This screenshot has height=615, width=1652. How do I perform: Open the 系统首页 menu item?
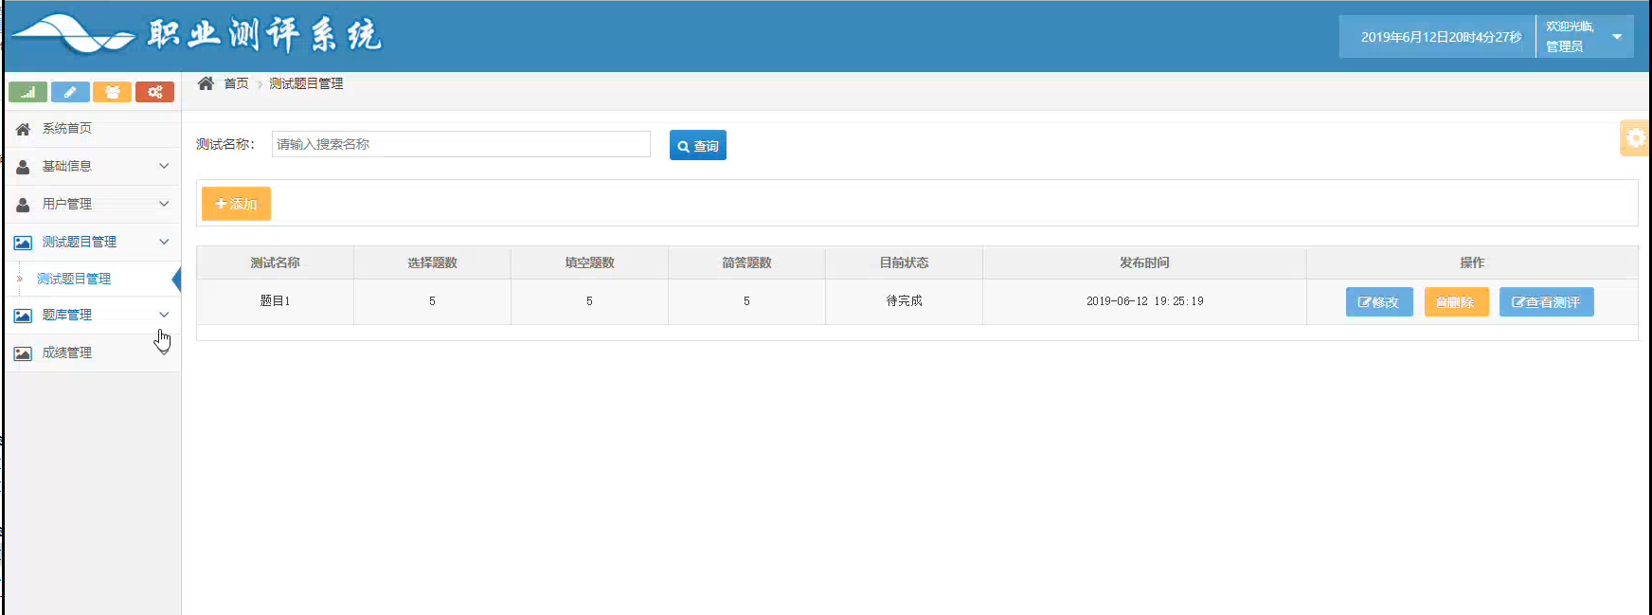[93, 129]
